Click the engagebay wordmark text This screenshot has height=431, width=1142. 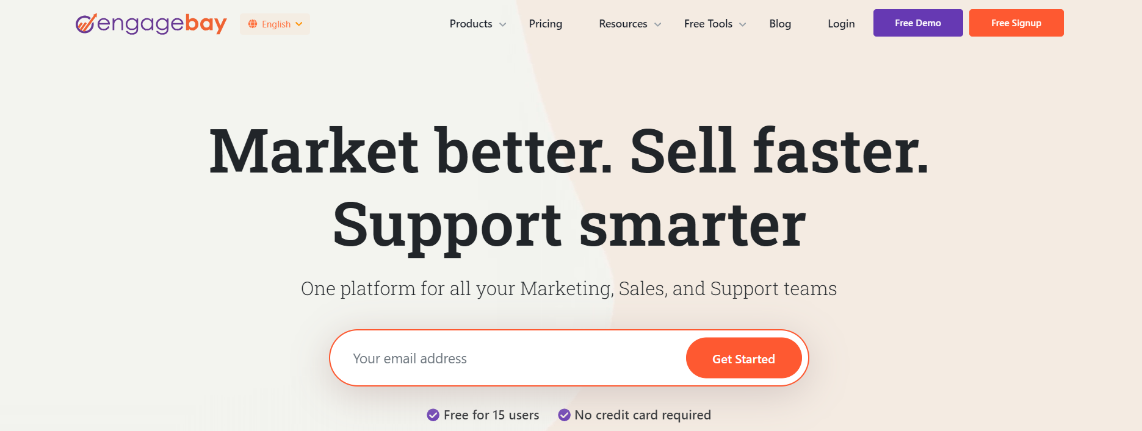click(162, 24)
